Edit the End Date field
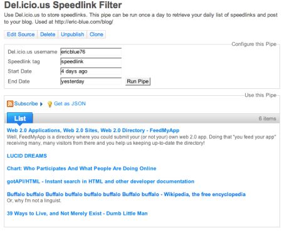 point(91,81)
